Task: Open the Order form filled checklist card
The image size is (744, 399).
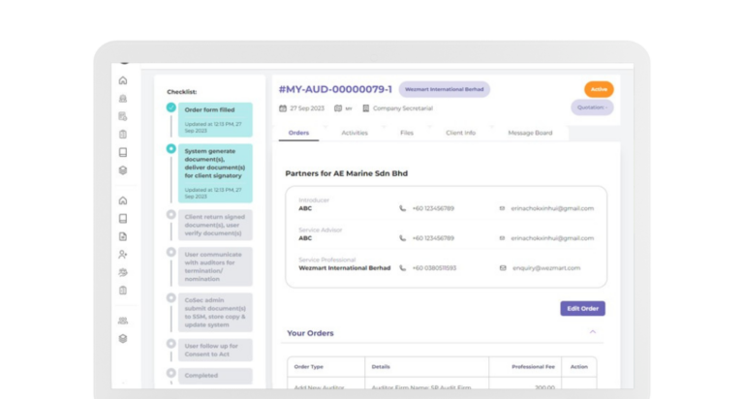Action: (x=215, y=119)
